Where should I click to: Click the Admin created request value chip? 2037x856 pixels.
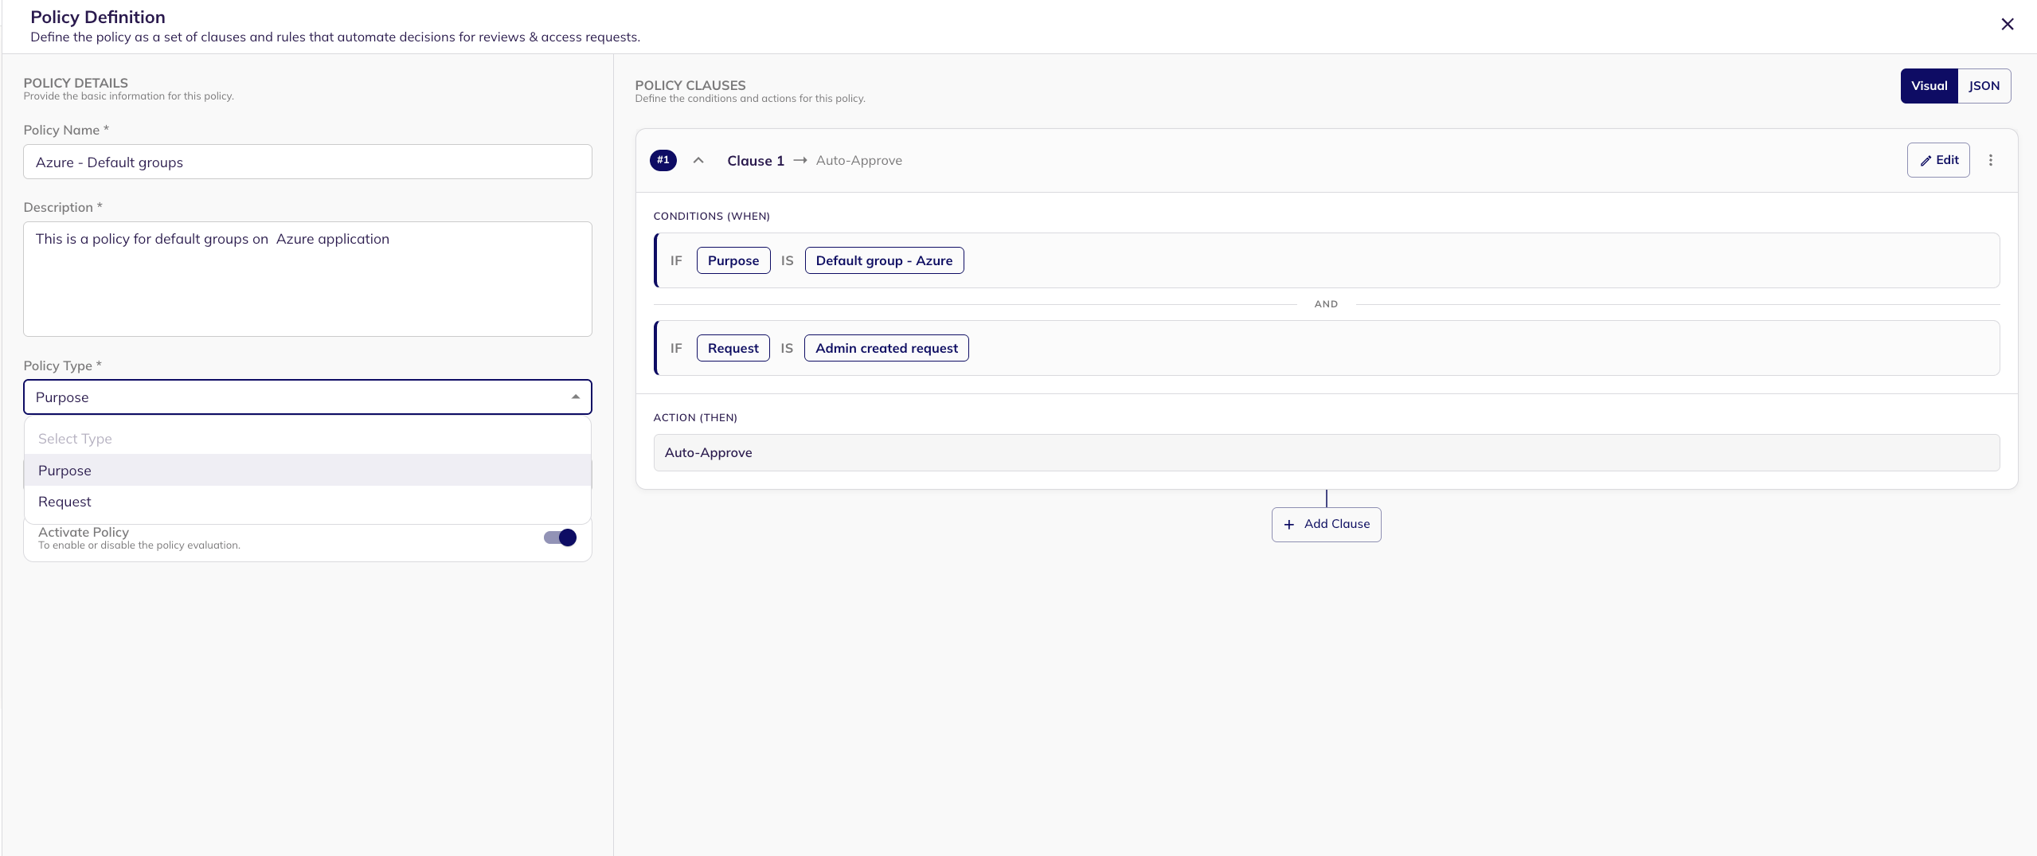886,348
